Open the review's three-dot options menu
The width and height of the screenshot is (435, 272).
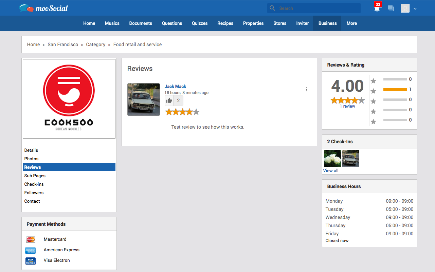click(307, 89)
